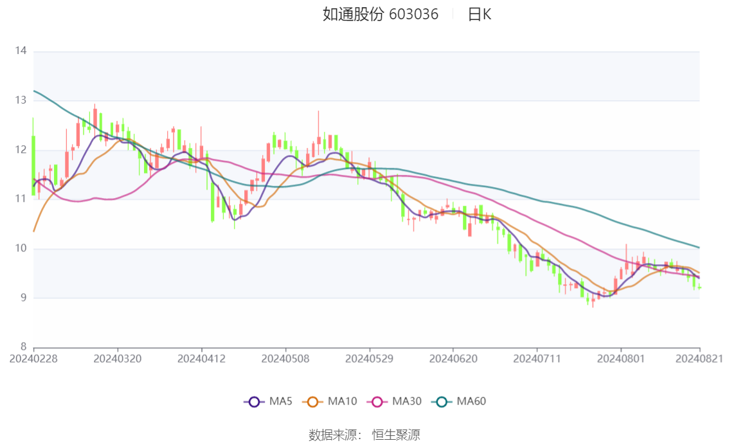The height and width of the screenshot is (443, 729).
Task: Click x-axis date label 20240620
Action: click(x=453, y=359)
